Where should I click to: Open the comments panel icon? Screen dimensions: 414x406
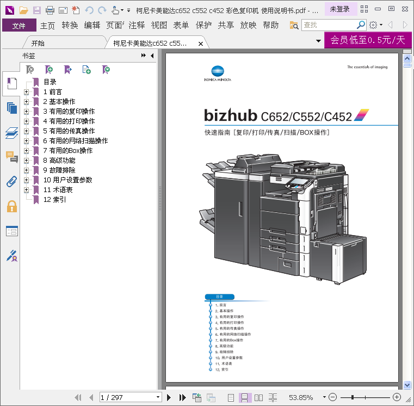point(12,157)
